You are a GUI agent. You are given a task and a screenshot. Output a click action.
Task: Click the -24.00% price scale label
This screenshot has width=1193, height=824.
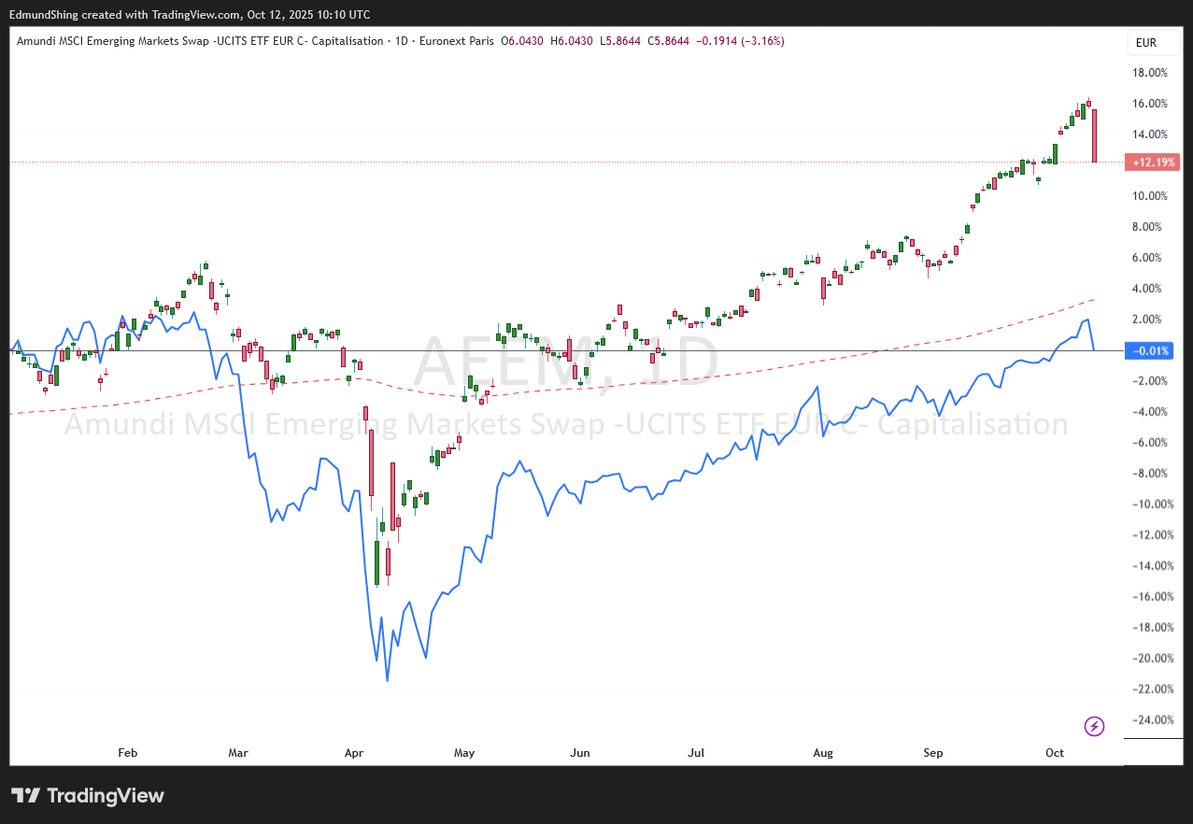tap(1148, 719)
